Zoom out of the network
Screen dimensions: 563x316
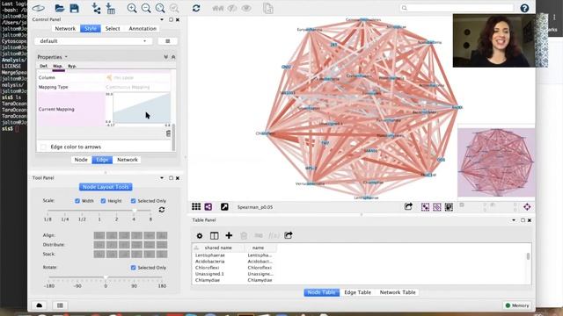pos(146,8)
